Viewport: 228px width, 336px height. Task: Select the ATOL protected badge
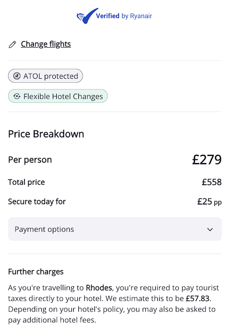point(45,76)
